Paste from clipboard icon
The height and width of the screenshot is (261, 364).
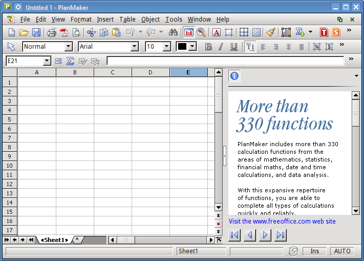(116, 32)
